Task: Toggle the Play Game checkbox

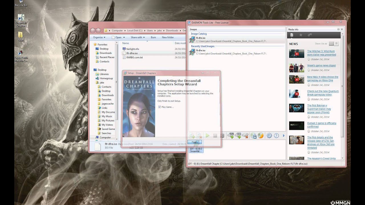Action: (159, 107)
